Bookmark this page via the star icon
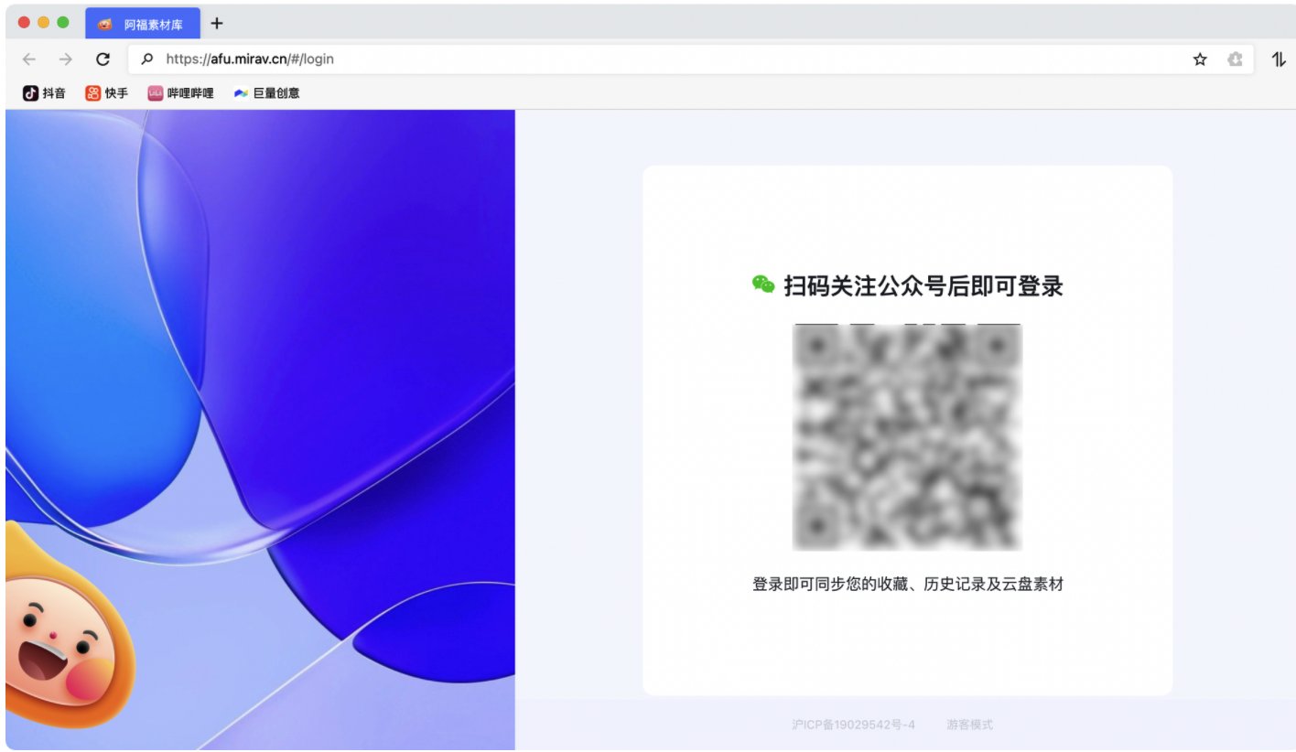The width and height of the screenshot is (1296, 752). click(x=1198, y=59)
